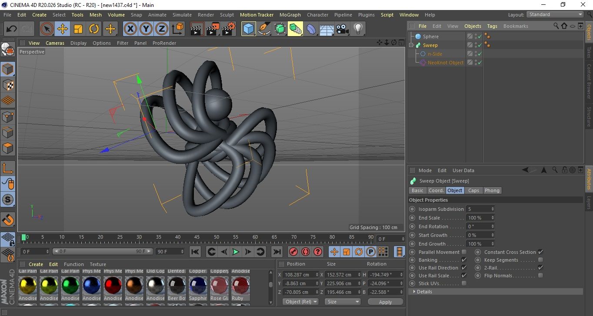
Task: Select the Move tool in top toolbar
Action: point(63,29)
